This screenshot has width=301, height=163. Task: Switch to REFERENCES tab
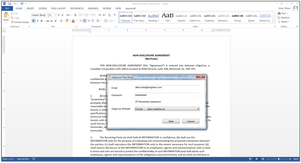[77, 8]
